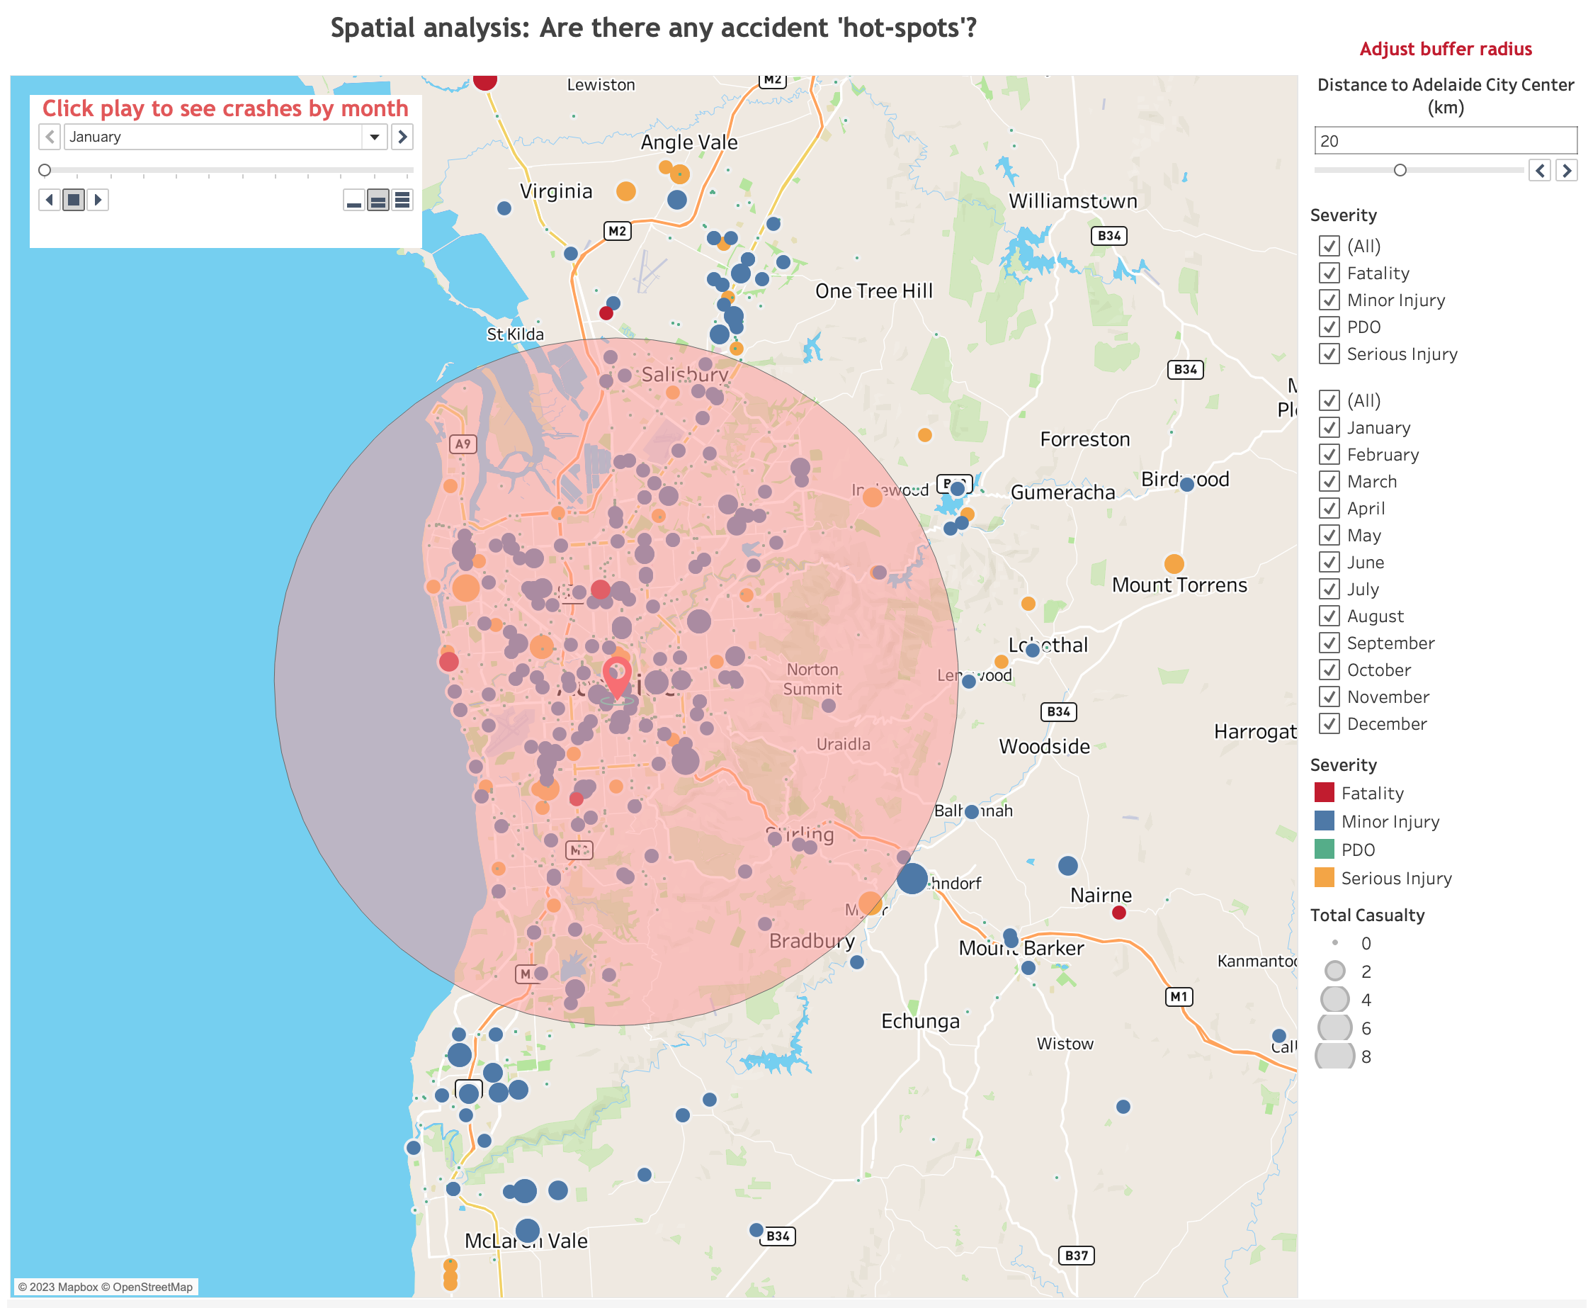This screenshot has height=1308, width=1588.
Task: Uncheck the June month checkbox
Action: [x=1329, y=563]
